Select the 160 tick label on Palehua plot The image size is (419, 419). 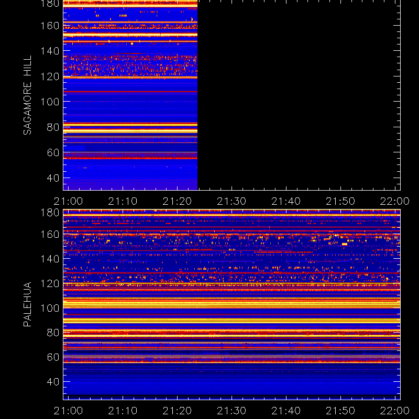(50, 235)
